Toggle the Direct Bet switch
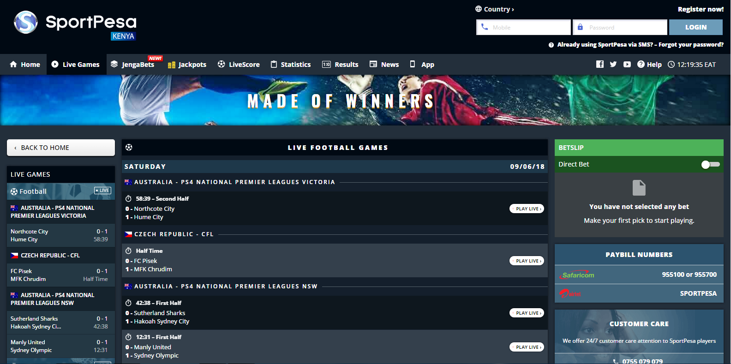Screen dimensions: 731x364 [x=710, y=164]
